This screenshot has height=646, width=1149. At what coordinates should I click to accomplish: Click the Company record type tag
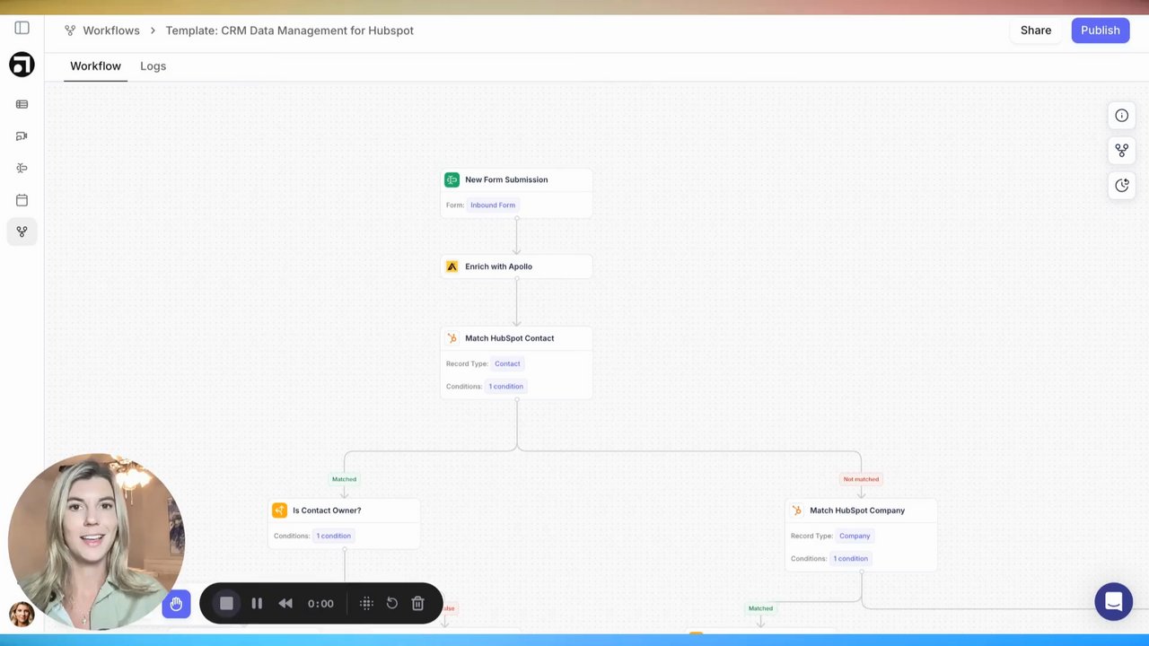[x=855, y=537]
